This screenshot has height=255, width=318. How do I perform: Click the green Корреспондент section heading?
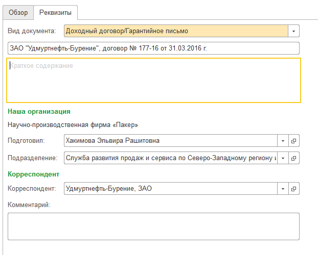(x=33, y=174)
